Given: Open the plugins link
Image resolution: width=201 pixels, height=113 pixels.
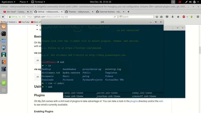Looking at the screenshot, I should tap(134, 101).
